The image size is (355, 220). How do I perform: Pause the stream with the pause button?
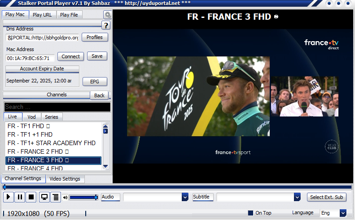[20, 197]
